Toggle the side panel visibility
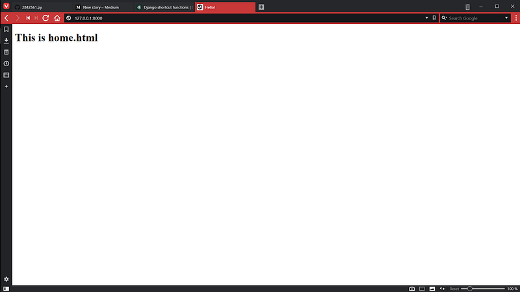Viewport: 520px width, 292px height. point(6,288)
